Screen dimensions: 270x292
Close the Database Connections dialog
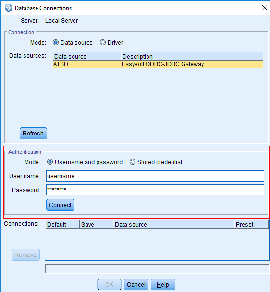pos(264,8)
